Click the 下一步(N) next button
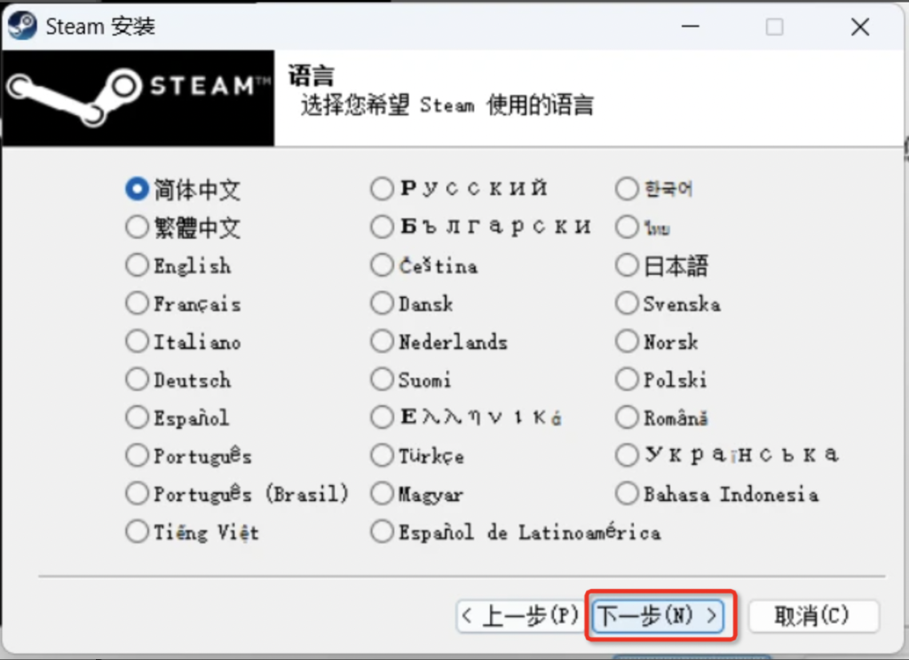 (x=660, y=616)
